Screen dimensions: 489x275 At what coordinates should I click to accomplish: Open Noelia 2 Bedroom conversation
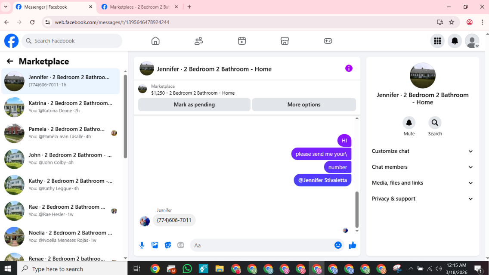pos(61,236)
